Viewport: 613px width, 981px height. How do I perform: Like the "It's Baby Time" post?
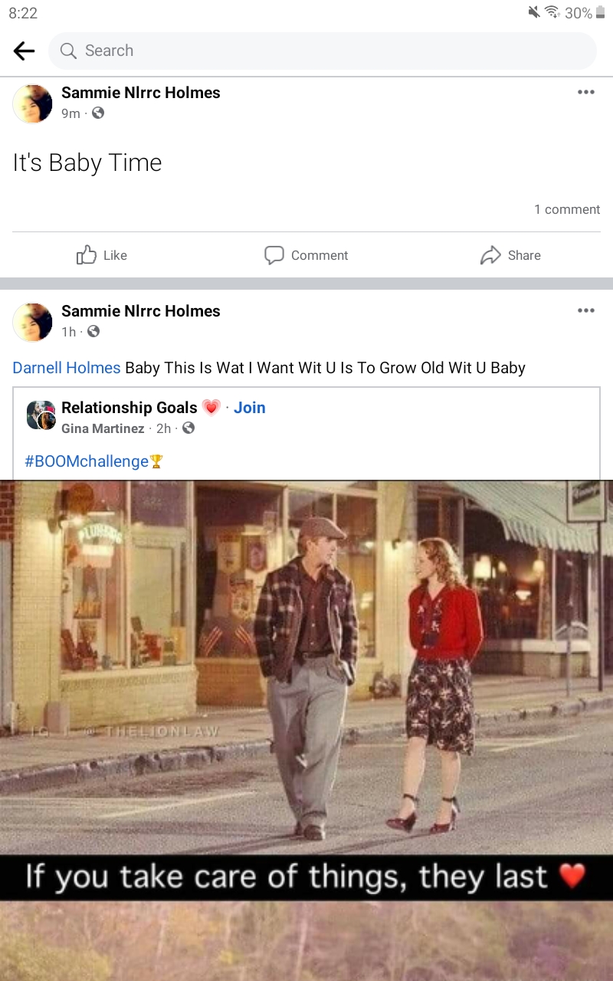click(x=102, y=255)
